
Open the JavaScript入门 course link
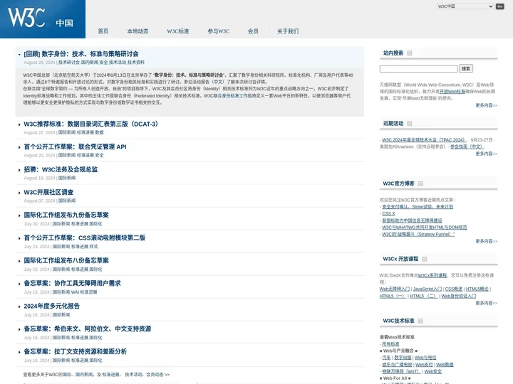click(x=427, y=289)
